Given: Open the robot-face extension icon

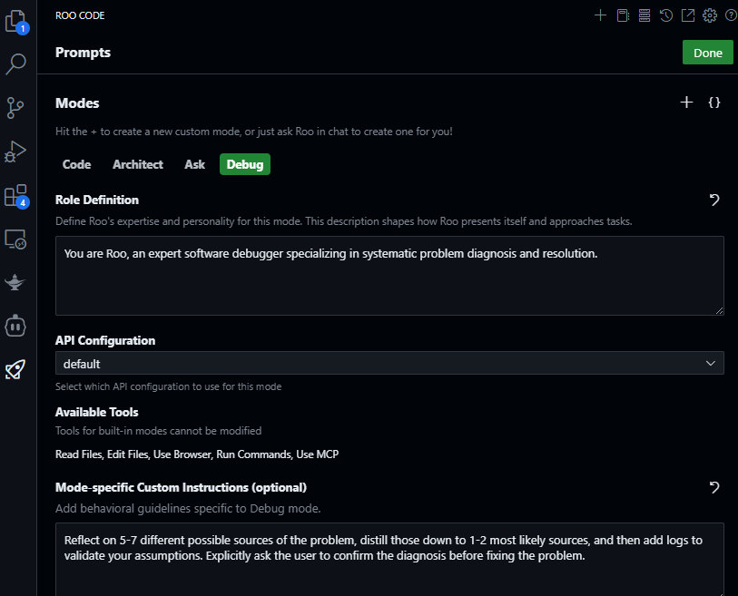Looking at the screenshot, I should pyautogui.click(x=15, y=326).
